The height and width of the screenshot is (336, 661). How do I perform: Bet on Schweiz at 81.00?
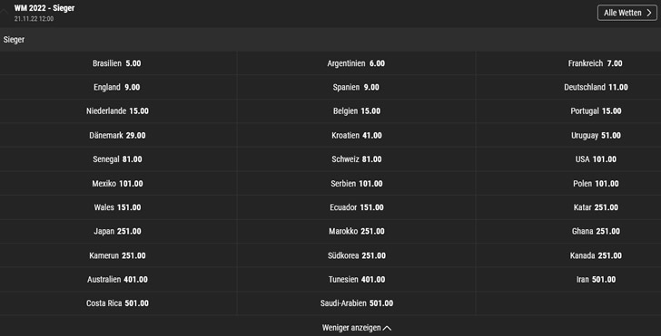[x=356, y=159]
